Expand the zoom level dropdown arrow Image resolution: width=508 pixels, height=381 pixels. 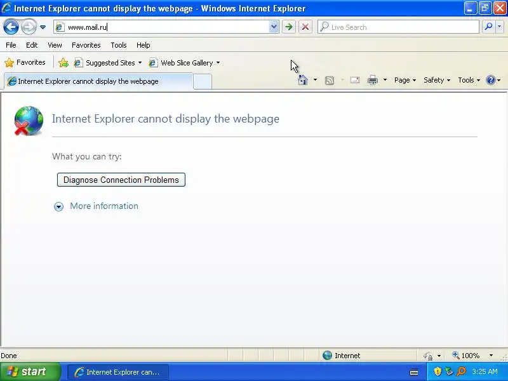pos(491,356)
